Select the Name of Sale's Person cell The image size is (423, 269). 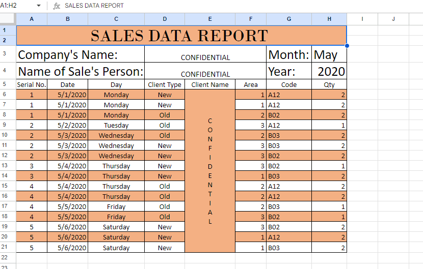pyautogui.click(x=81, y=72)
